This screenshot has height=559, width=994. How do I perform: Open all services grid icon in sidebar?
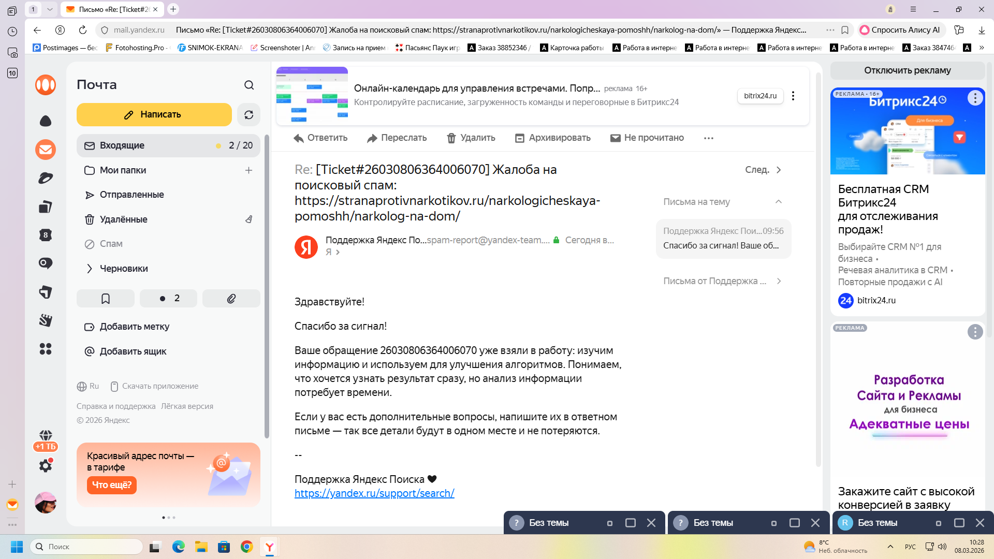46,349
